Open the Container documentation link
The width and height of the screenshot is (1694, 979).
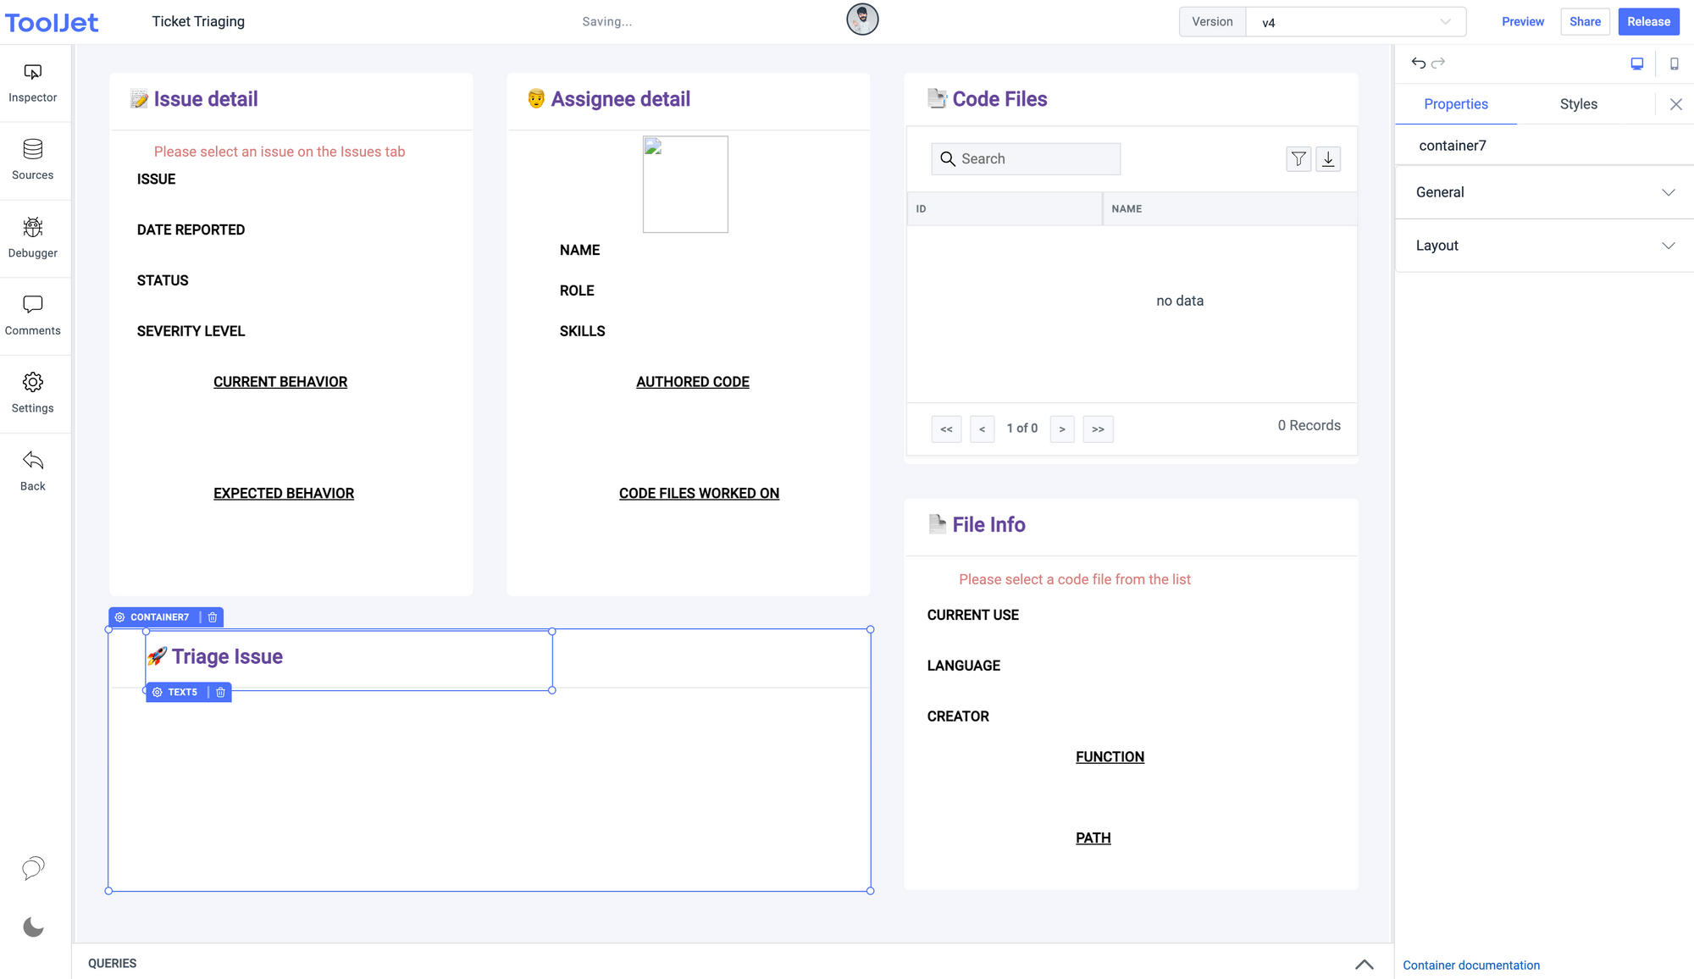click(x=1470, y=965)
